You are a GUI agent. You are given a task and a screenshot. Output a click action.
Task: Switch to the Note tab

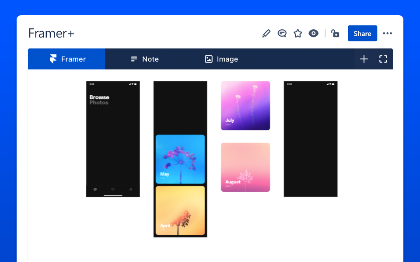pyautogui.click(x=145, y=59)
